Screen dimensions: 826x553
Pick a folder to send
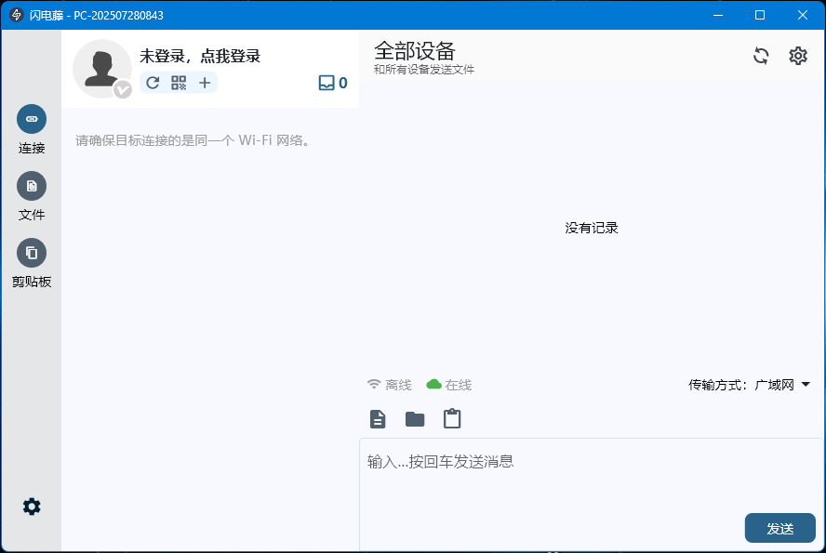414,418
